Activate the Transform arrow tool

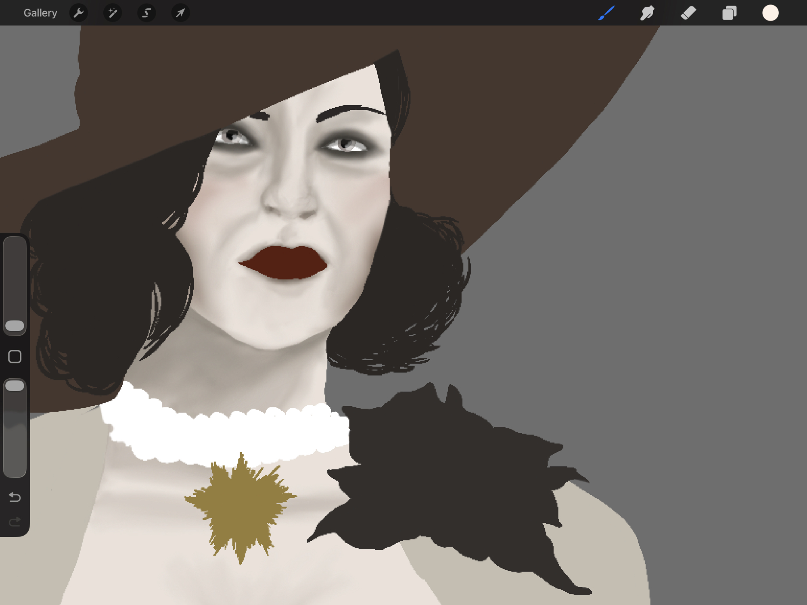pyautogui.click(x=180, y=13)
